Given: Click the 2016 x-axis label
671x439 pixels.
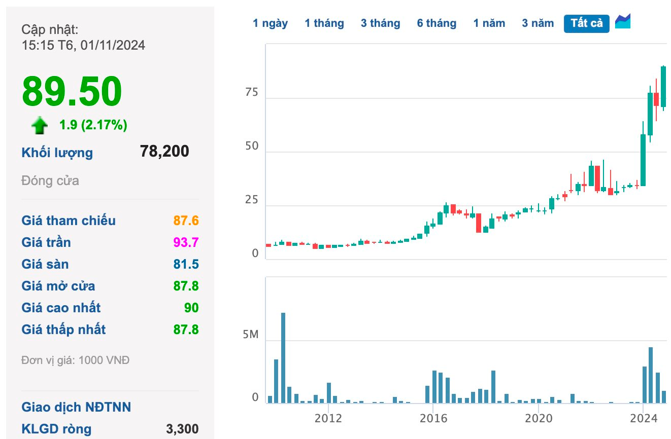Looking at the screenshot, I should coord(433,419).
